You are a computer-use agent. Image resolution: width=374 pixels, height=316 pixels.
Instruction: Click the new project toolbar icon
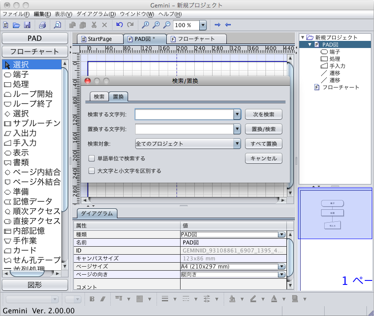click(x=5, y=25)
